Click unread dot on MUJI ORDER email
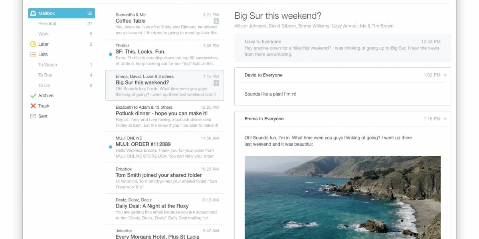 (x=111, y=147)
